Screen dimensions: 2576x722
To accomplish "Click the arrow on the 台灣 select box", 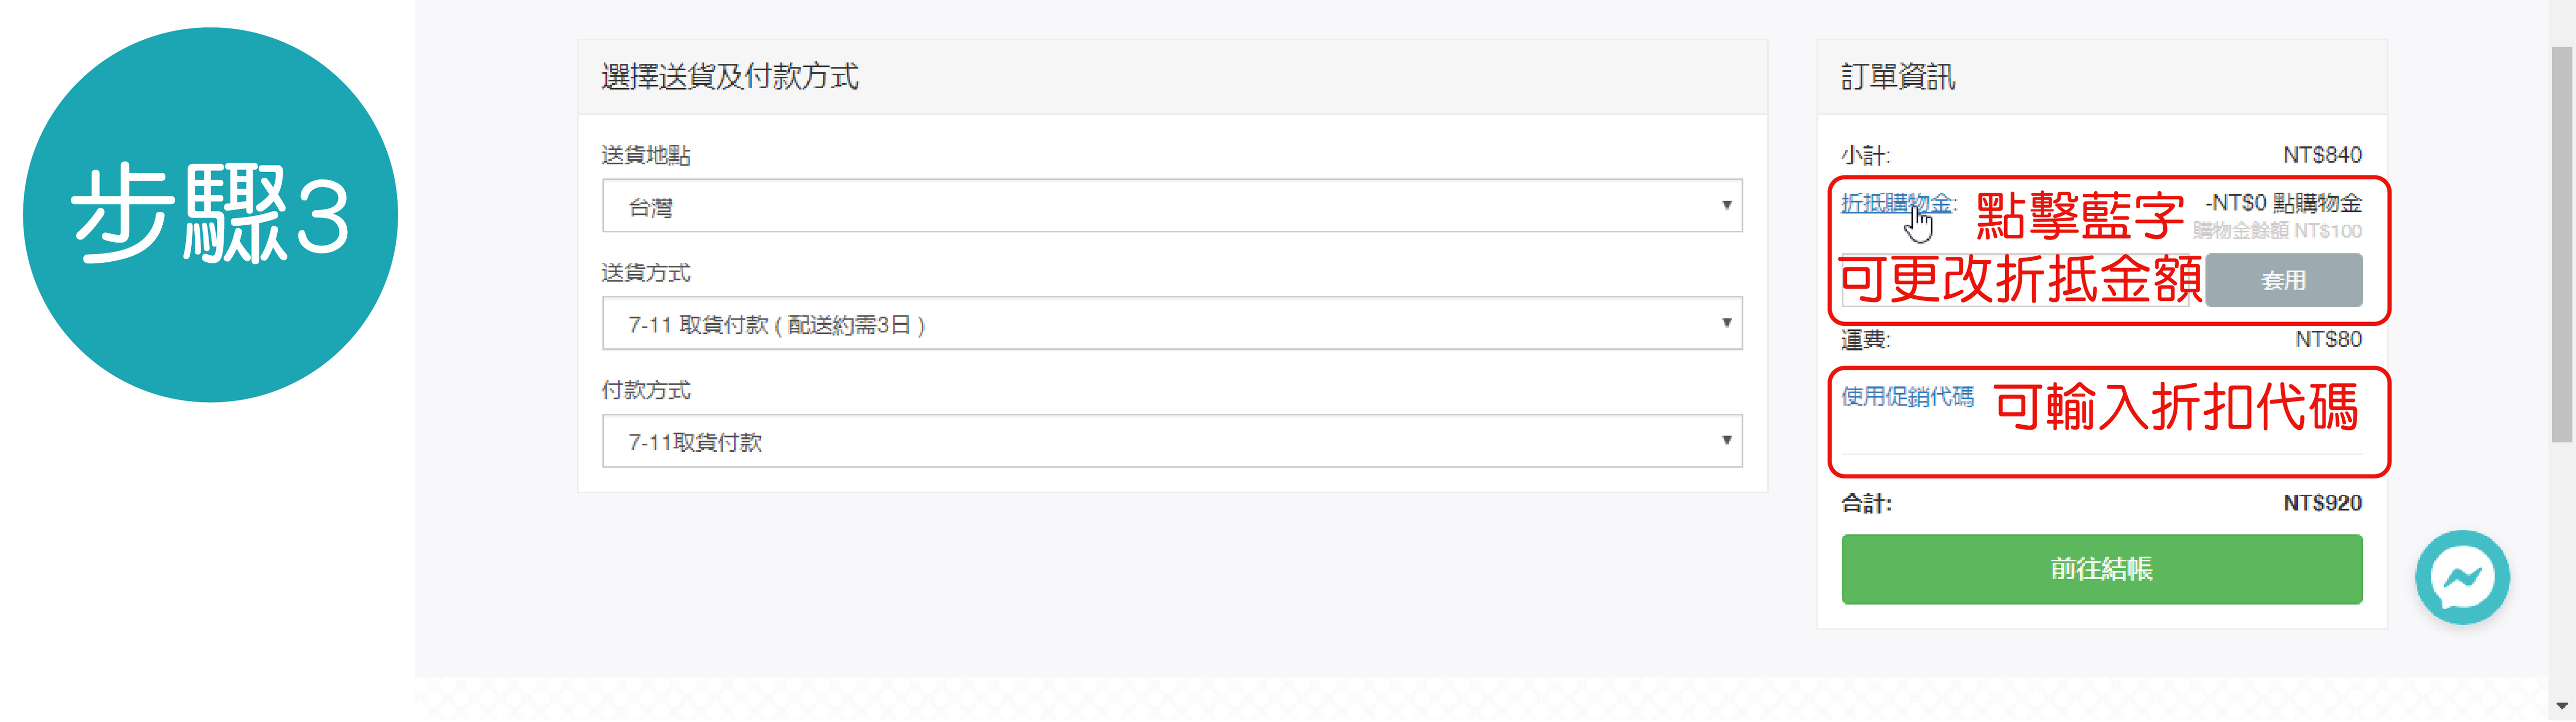I will pos(1725,206).
